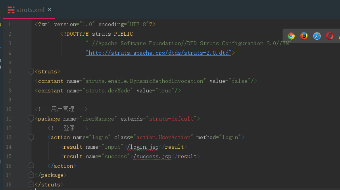Screen dimensions: 340x190
Task: Open the struts-2.0.dtd URL link
Action: pos(159,53)
